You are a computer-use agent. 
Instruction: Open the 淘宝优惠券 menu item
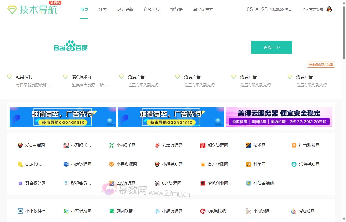(x=203, y=9)
